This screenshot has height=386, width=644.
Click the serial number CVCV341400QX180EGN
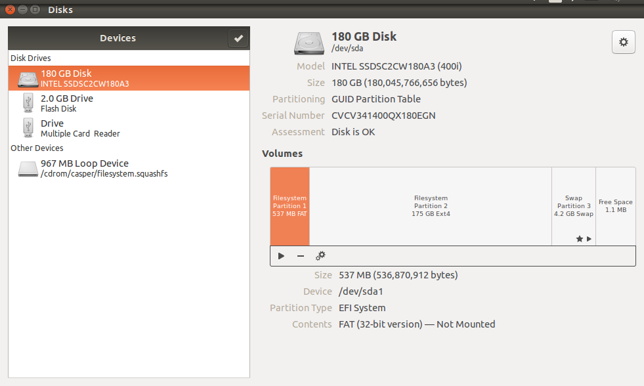click(x=383, y=116)
